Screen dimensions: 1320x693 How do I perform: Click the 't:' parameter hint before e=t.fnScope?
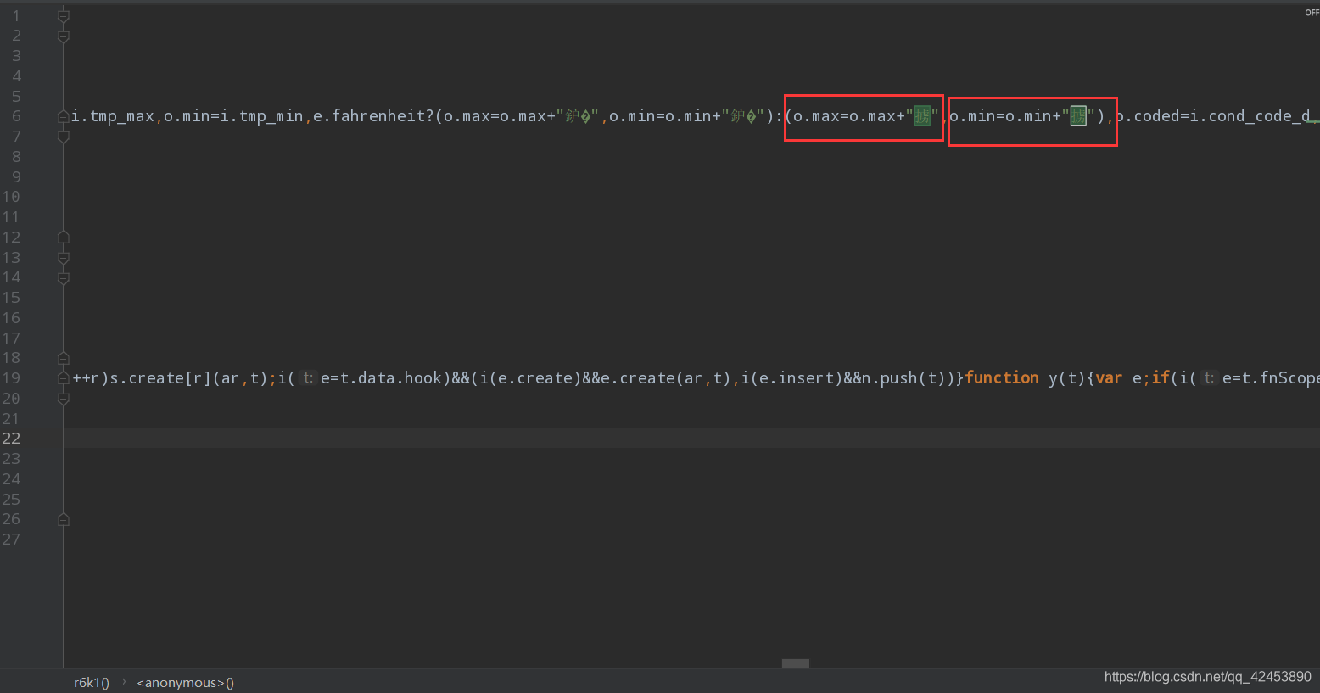pyautogui.click(x=1209, y=378)
